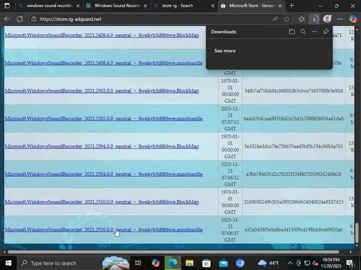Open Read aloud in address bar
Image resolution: width=361 pixels, height=270 pixels.
click(x=275, y=19)
